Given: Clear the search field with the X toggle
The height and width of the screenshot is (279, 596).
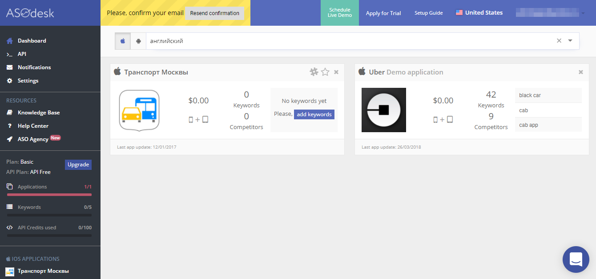Looking at the screenshot, I should point(559,40).
